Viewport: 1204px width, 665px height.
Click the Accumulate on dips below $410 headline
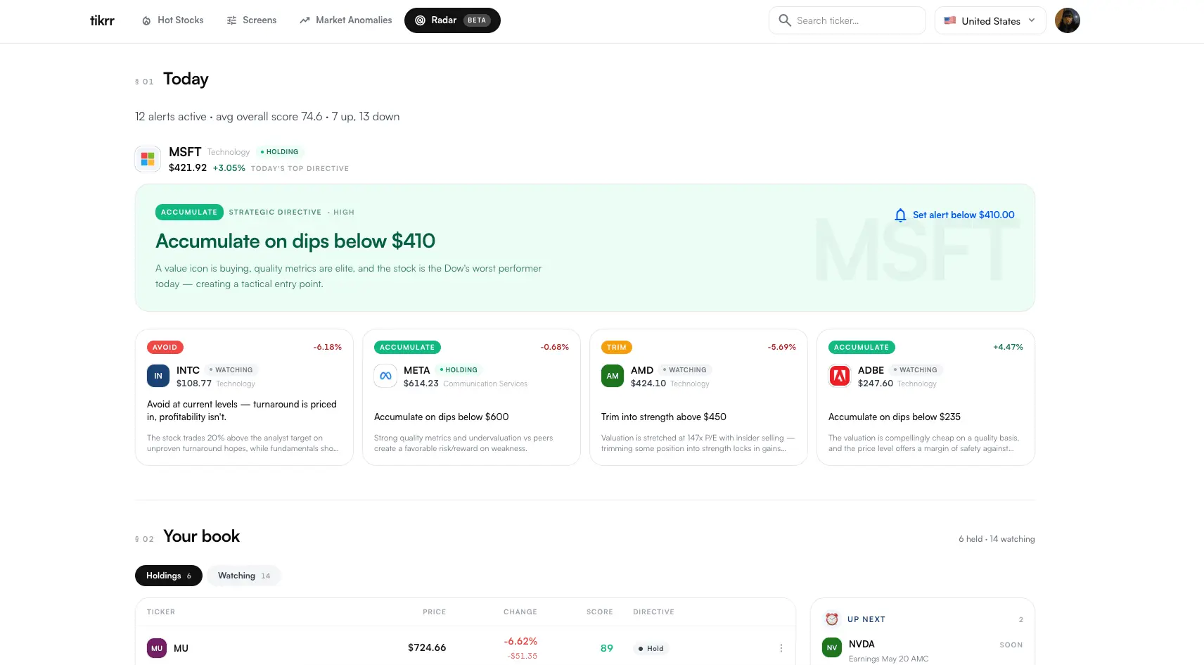(295, 241)
